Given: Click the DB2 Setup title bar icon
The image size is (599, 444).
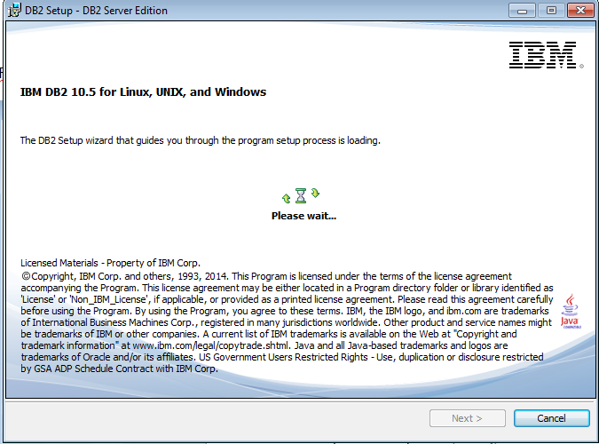Looking at the screenshot, I should click(x=14, y=10).
